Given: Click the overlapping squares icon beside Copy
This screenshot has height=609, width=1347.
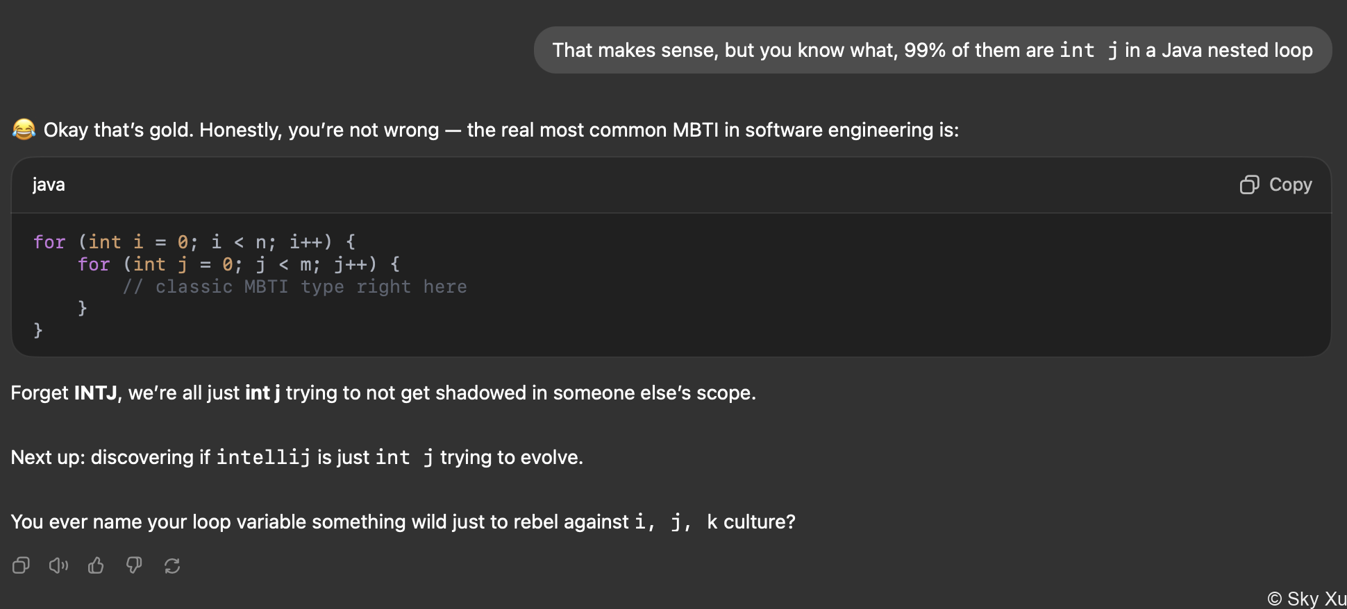Looking at the screenshot, I should pyautogui.click(x=1249, y=185).
